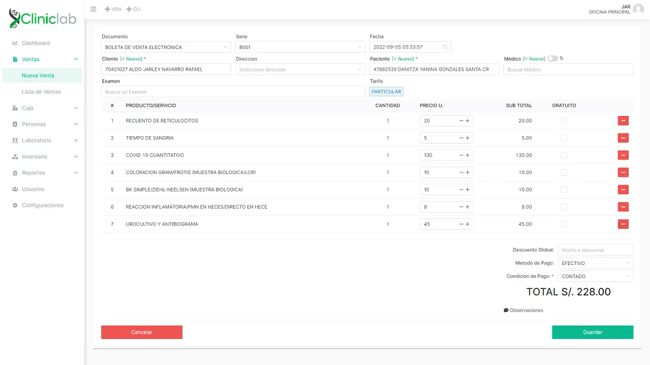Viewport: 650px width, 365px height.
Task: Click the calendar icon in the Fecha field
Action: tap(445, 47)
